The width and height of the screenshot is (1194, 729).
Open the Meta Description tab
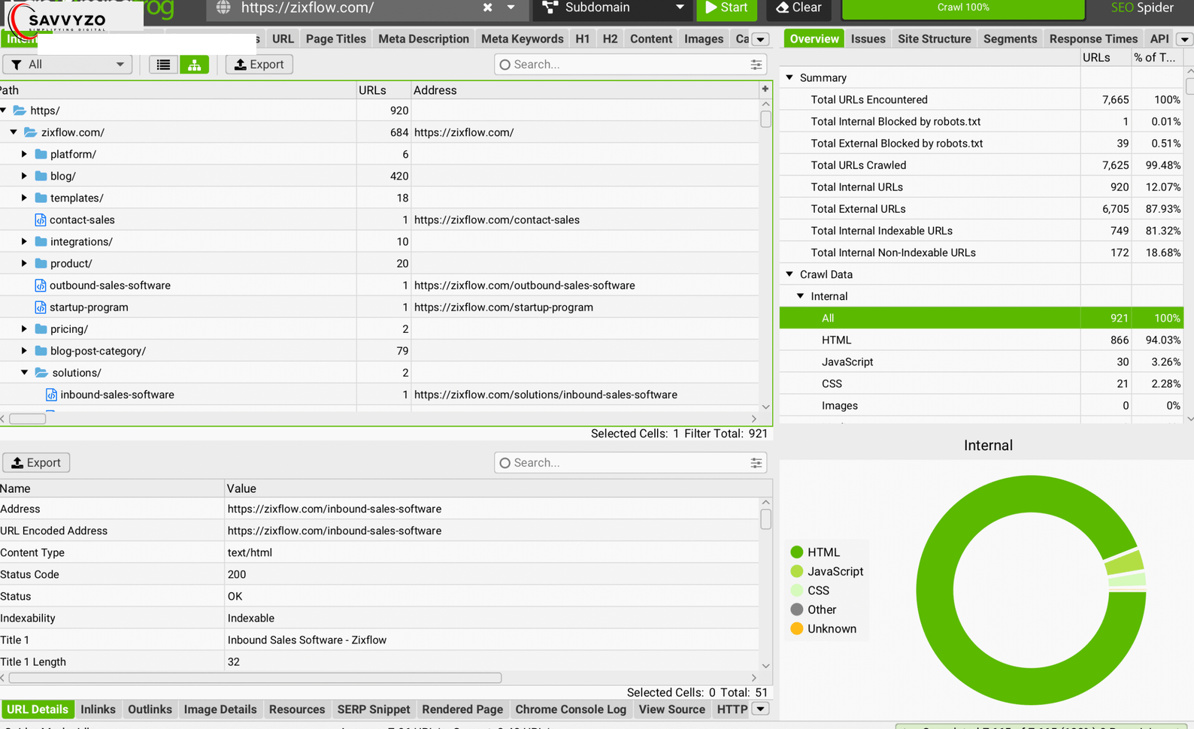coord(423,39)
